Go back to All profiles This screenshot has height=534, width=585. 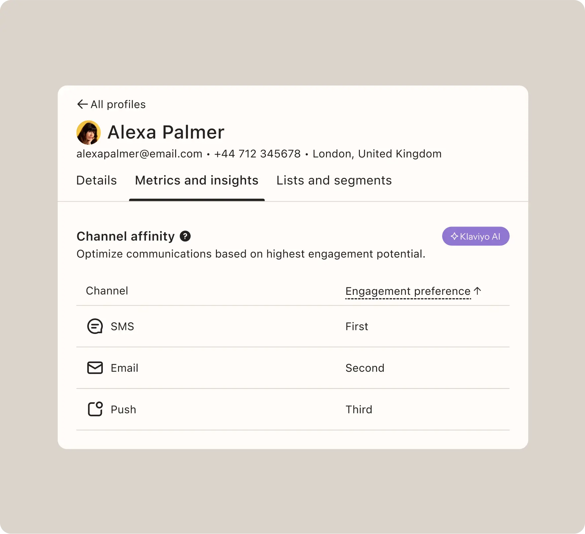(118, 104)
